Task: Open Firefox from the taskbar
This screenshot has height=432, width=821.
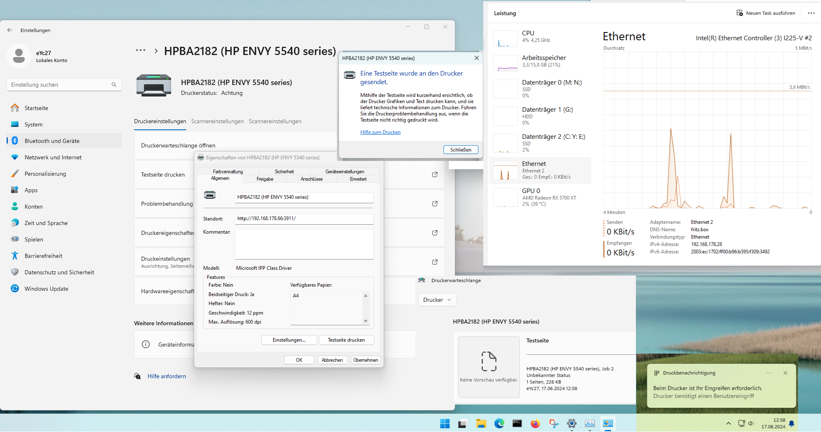Action: [535, 423]
